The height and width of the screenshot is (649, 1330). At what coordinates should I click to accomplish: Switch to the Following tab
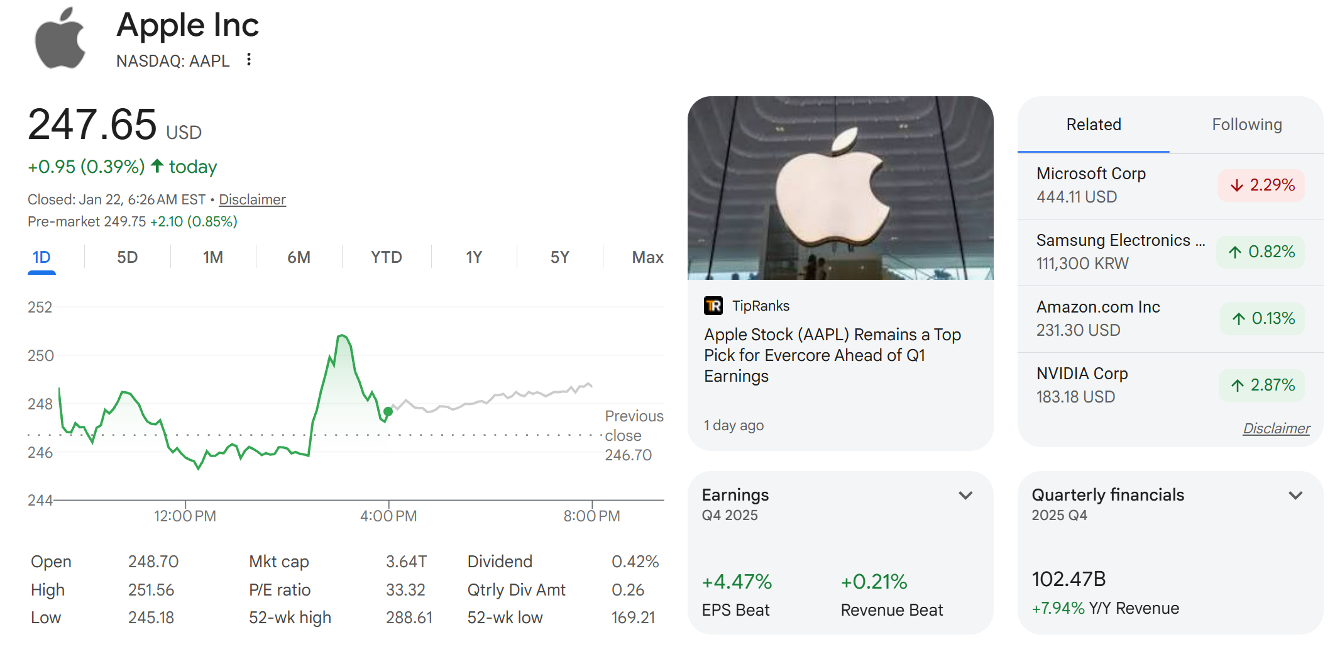[x=1246, y=125]
